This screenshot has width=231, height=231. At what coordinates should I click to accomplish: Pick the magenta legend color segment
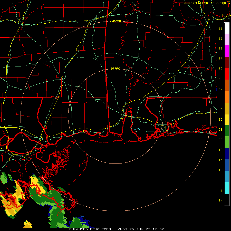coord(227,51)
